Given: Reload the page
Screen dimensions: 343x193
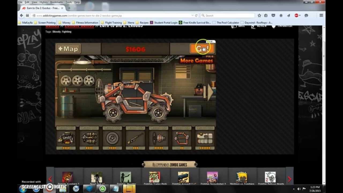Looking at the screenshot, I should pyautogui.click(x=196, y=16).
